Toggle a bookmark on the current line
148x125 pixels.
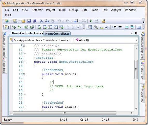click(139, 27)
